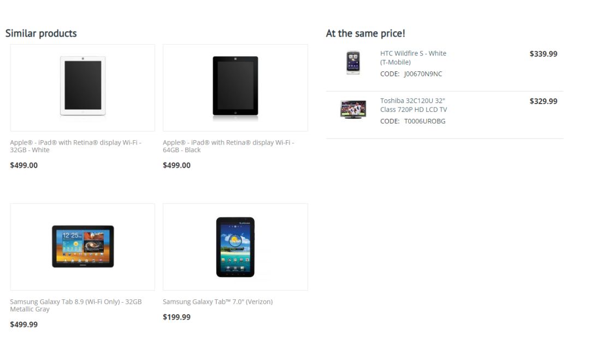Screen dimensions: 590x337
Task: Click the $329.99 price of Toshiba TV
Action: (543, 101)
